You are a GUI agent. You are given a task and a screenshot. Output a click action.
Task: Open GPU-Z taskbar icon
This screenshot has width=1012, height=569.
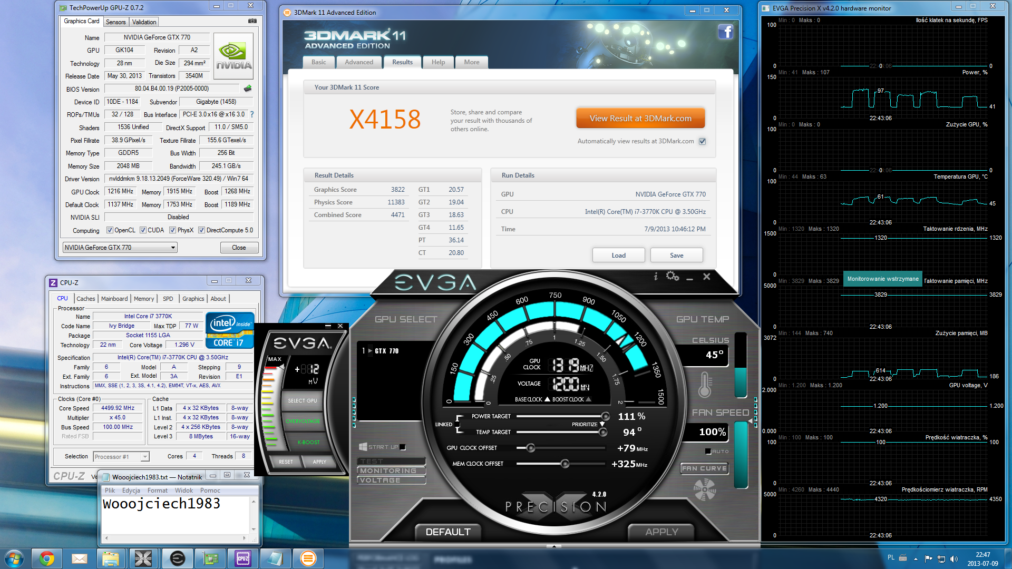tap(210, 558)
